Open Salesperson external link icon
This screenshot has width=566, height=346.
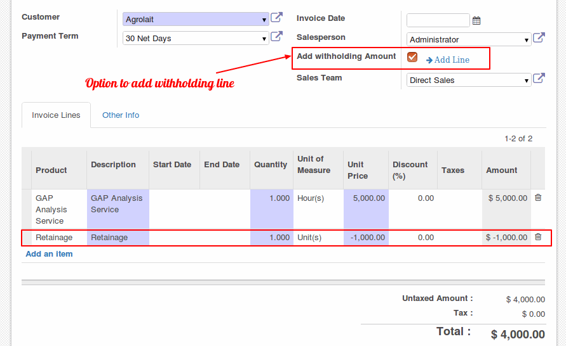coord(539,37)
